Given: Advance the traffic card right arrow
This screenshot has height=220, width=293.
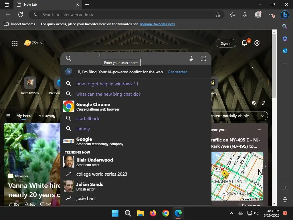Looking at the screenshot, I should coord(265,166).
